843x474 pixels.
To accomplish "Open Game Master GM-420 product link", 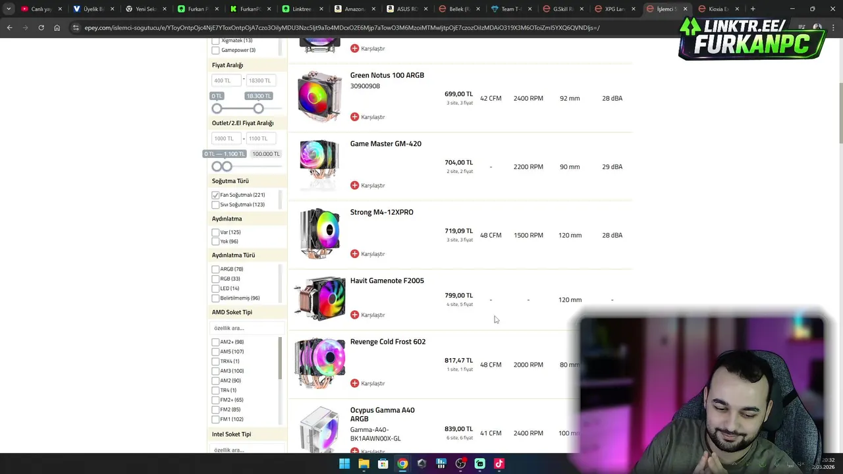I will coord(386,144).
